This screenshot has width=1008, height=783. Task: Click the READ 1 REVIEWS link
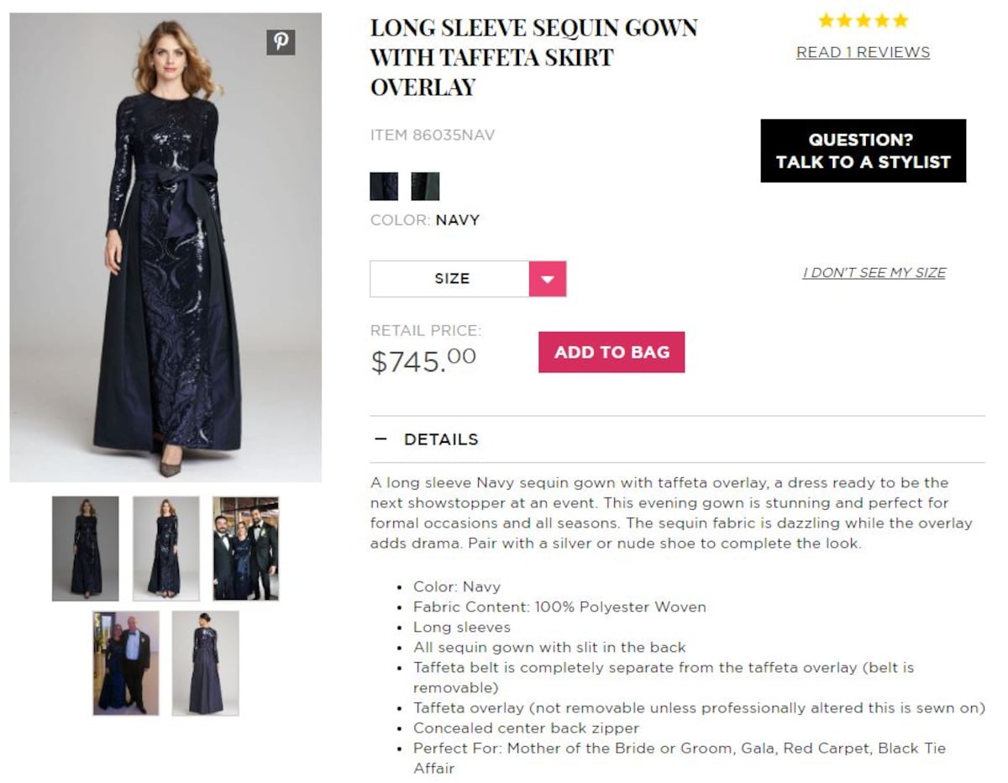[862, 52]
